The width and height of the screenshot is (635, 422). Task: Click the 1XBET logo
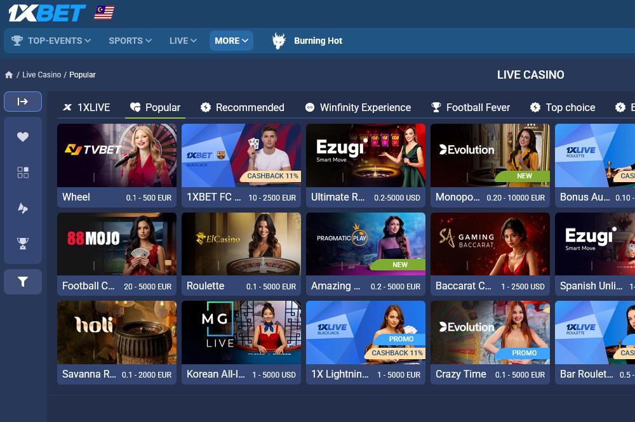pyautogui.click(x=47, y=13)
